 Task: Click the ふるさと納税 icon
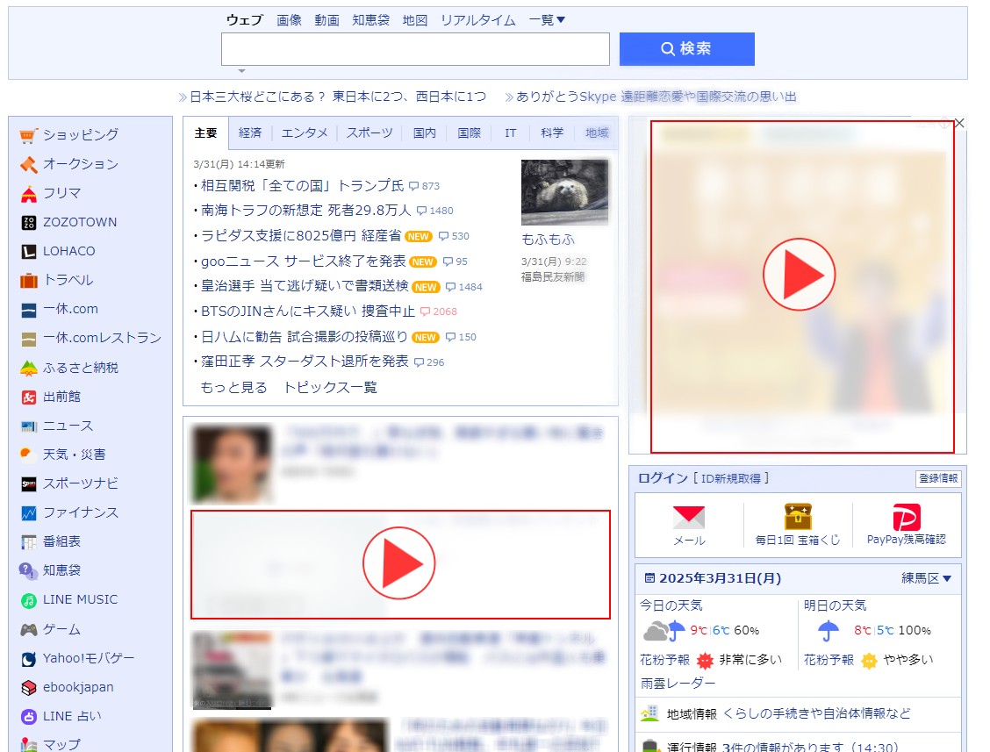(x=28, y=368)
